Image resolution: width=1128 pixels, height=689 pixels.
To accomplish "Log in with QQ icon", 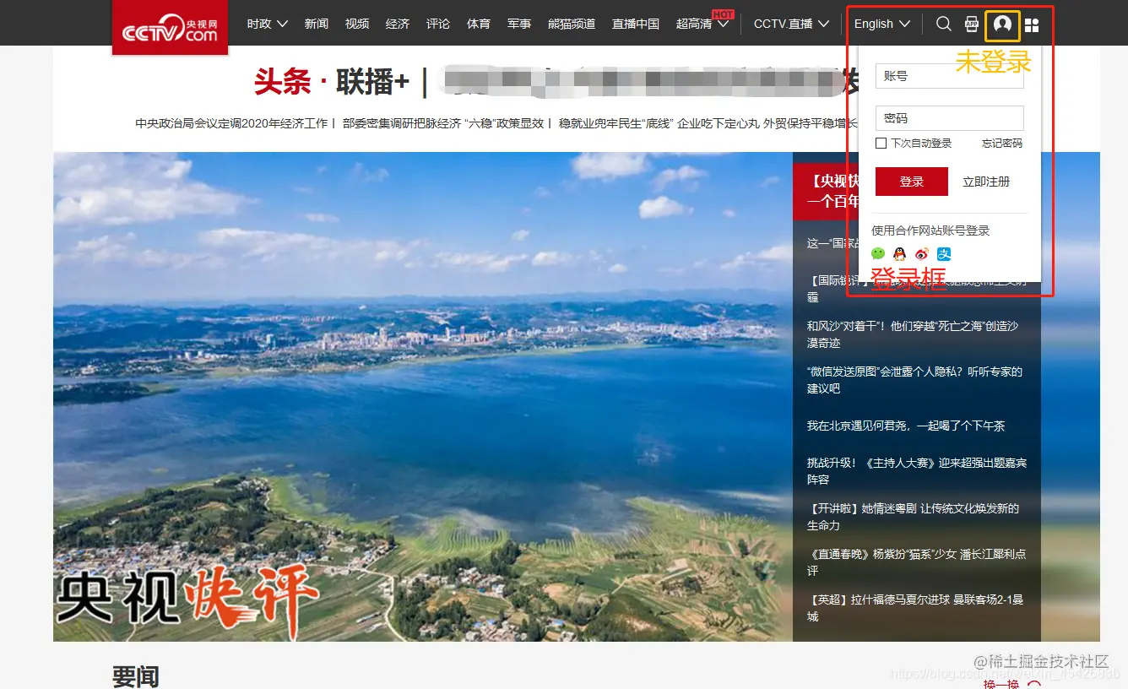I will tap(899, 253).
